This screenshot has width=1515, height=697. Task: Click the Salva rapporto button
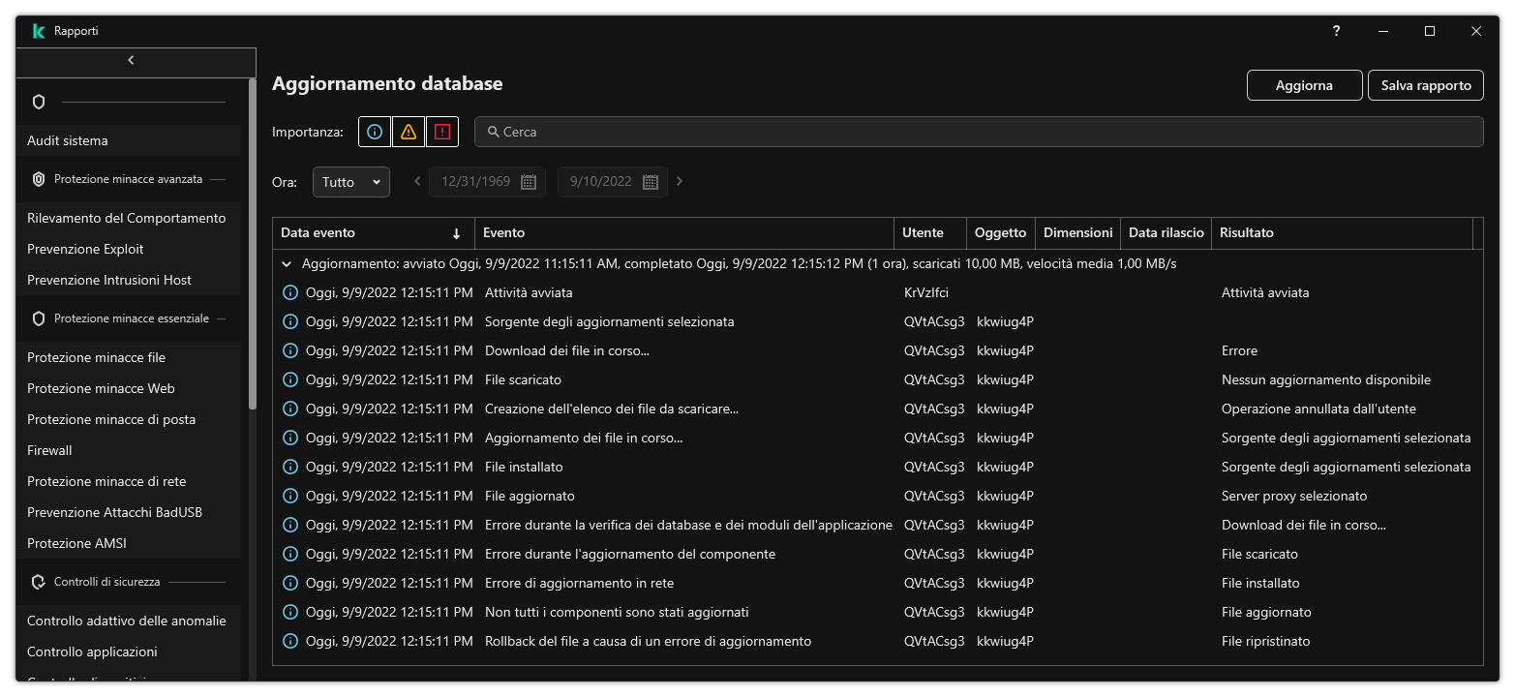(1425, 85)
